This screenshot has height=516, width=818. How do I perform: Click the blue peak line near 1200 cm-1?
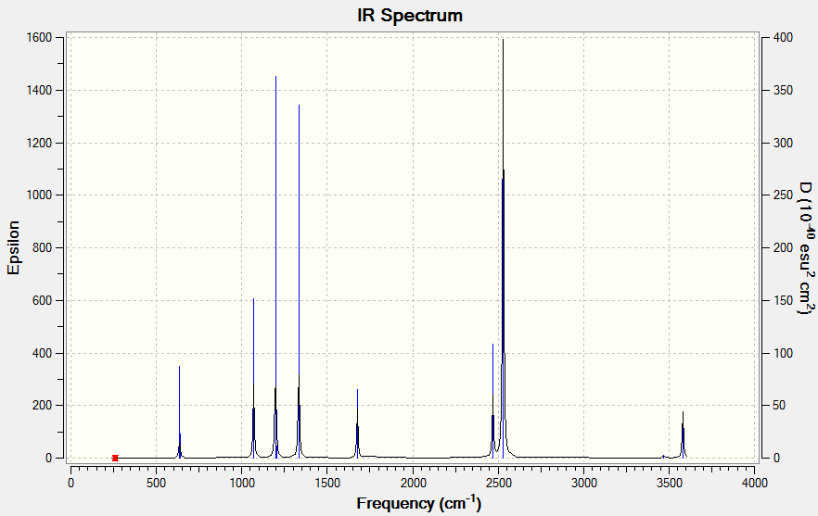tap(276, 267)
